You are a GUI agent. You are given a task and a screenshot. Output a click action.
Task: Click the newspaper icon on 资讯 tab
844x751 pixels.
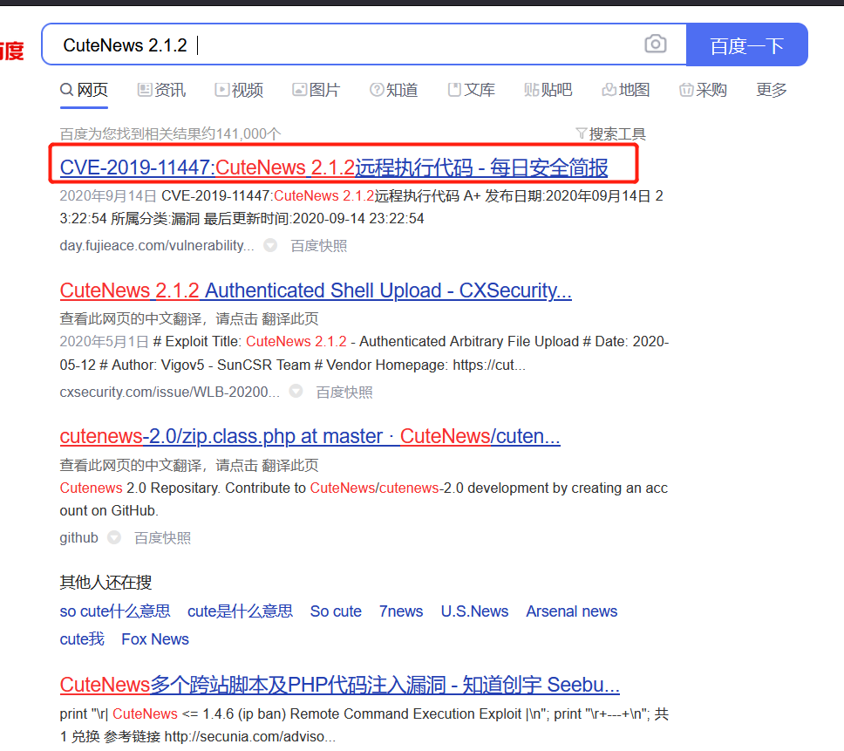pos(144,89)
